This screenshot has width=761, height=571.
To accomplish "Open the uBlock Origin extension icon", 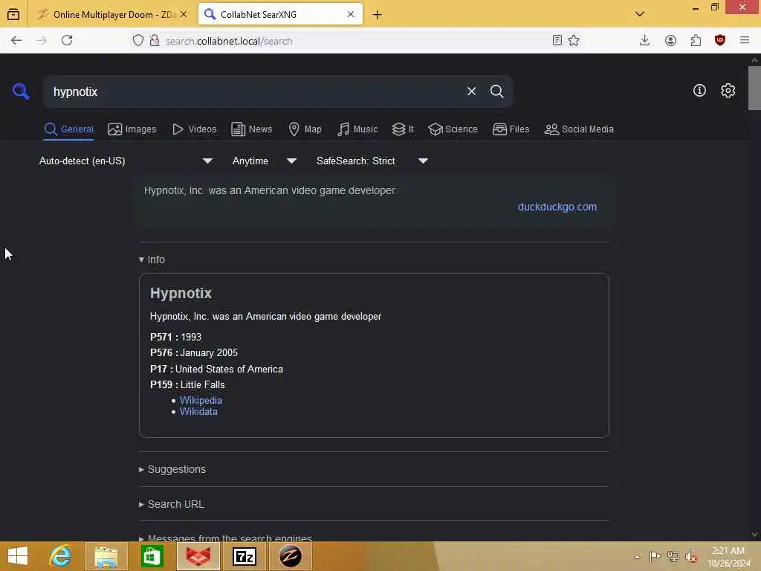I will click(x=719, y=41).
